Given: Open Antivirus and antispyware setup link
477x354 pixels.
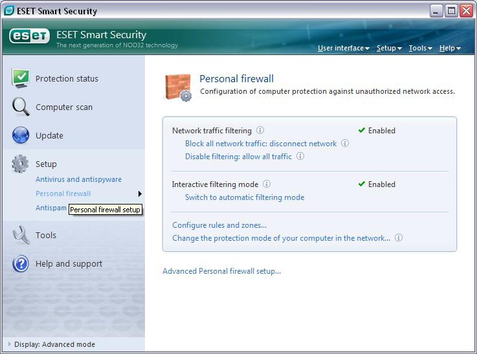Looking at the screenshot, I should pos(78,179).
